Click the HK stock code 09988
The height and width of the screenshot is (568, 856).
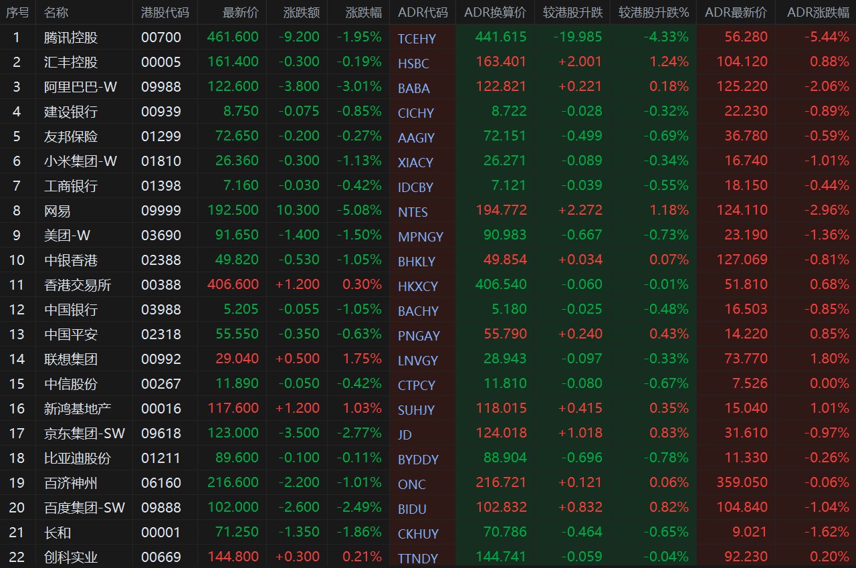(161, 87)
